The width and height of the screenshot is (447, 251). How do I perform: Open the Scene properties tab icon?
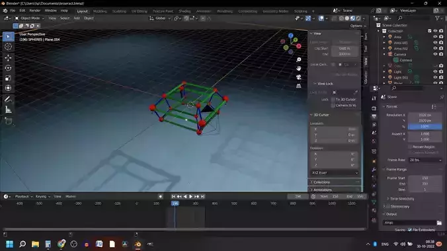(x=374, y=133)
